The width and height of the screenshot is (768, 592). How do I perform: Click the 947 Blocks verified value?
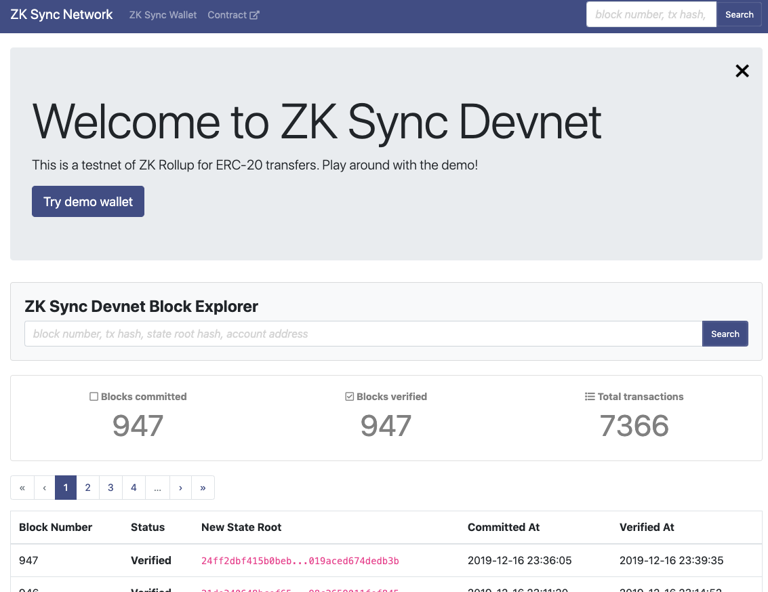pyautogui.click(x=386, y=425)
